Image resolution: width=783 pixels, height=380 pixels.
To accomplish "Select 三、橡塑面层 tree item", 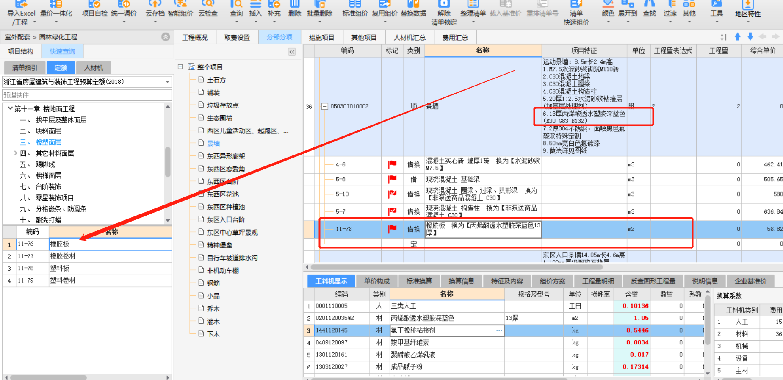I will tap(41, 142).
